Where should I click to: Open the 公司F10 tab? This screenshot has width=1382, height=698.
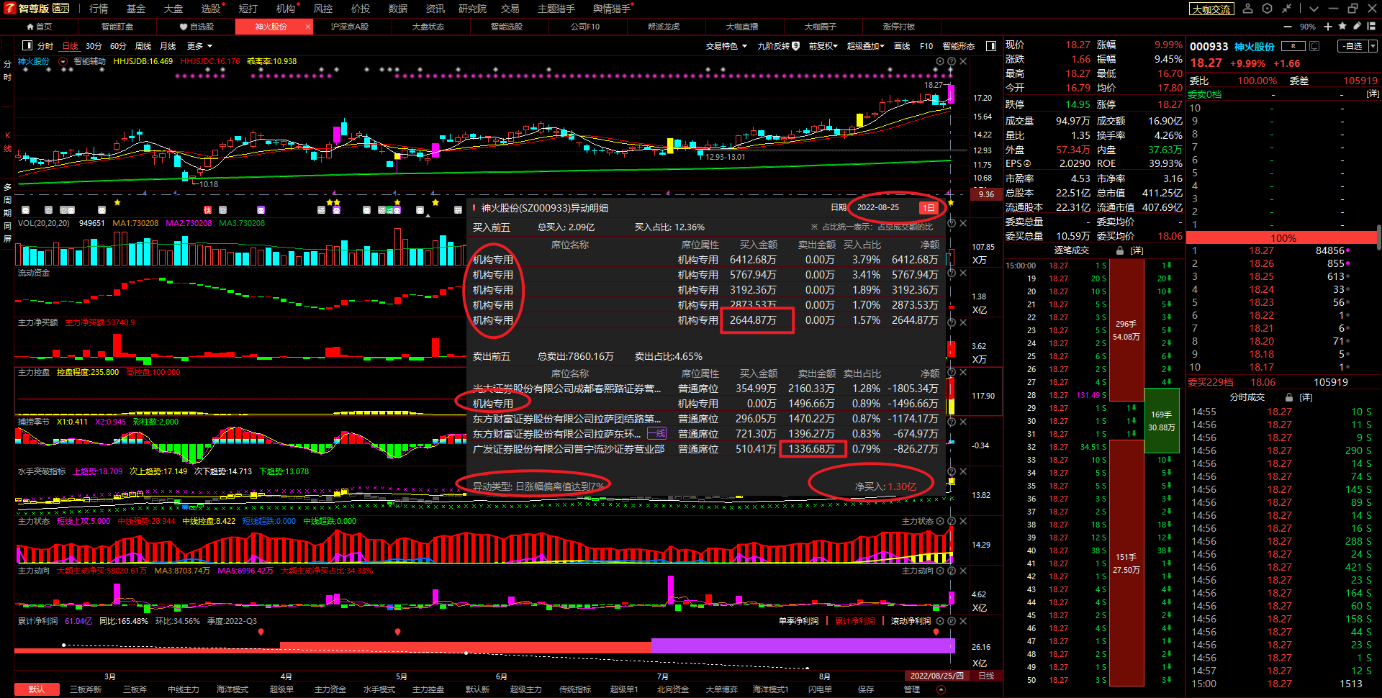(x=585, y=27)
